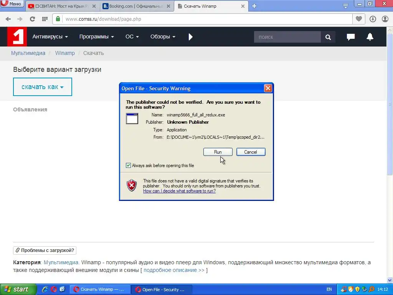Switch to the Скачать Winamp taskbar button
Viewport: 393px width, 295px height.
point(100,289)
